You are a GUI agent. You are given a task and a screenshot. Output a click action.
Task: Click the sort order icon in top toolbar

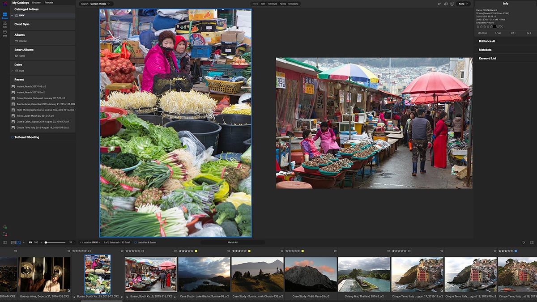pyautogui.click(x=439, y=4)
